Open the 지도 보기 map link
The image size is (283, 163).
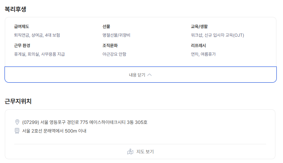[145, 152]
